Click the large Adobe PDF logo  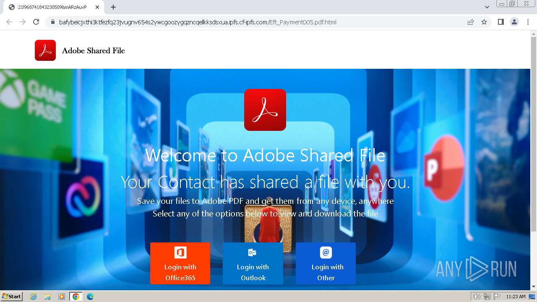265,110
